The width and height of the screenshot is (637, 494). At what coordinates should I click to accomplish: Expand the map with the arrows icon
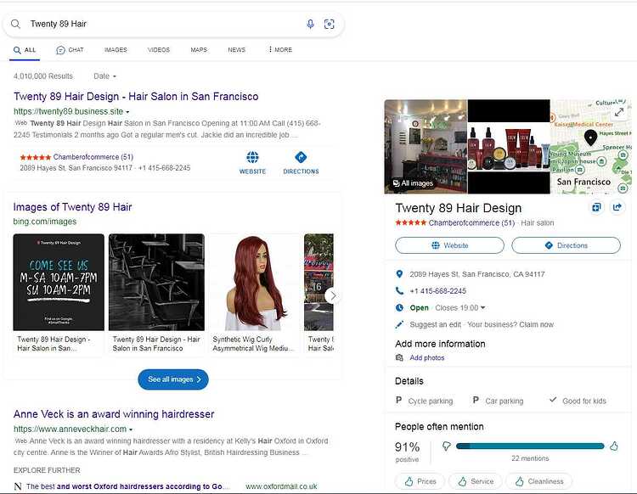click(x=619, y=111)
